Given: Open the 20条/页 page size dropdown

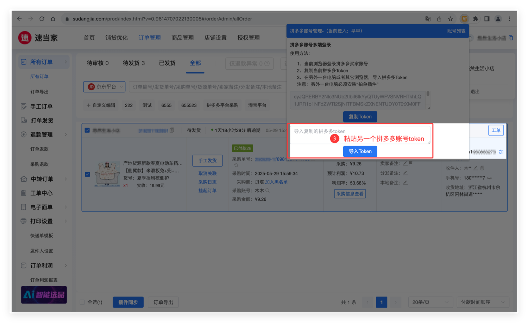Looking at the screenshot, I should (x=430, y=302).
